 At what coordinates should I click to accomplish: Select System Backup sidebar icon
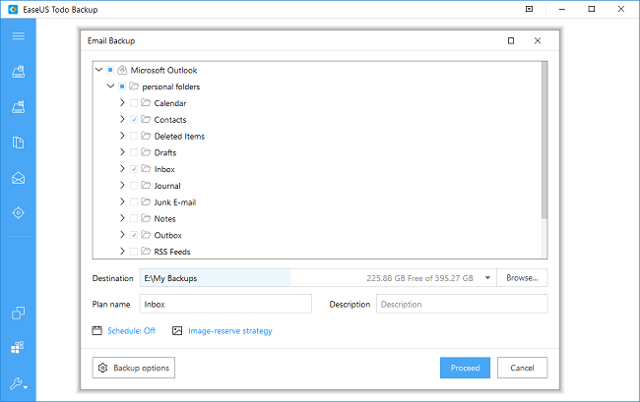click(x=18, y=106)
